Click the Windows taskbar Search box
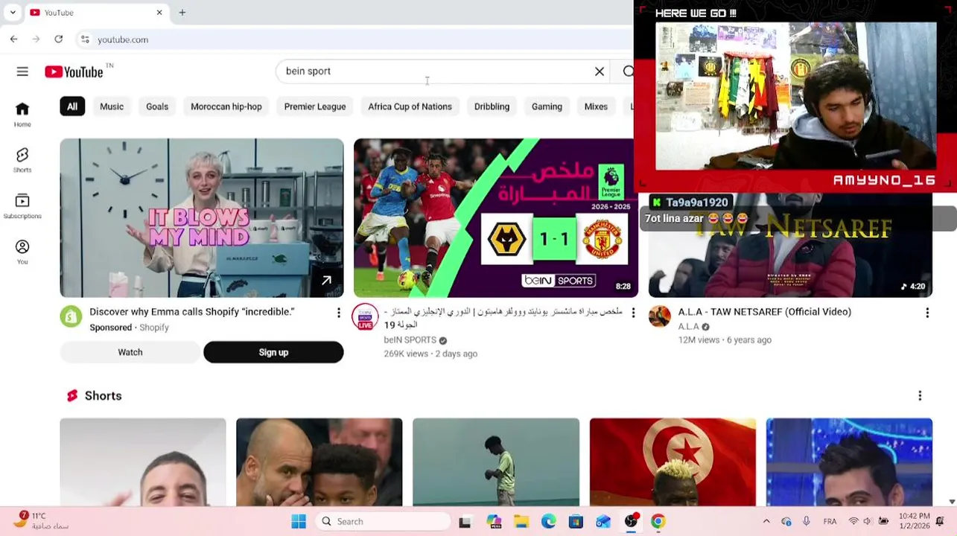957x536 pixels. [383, 522]
